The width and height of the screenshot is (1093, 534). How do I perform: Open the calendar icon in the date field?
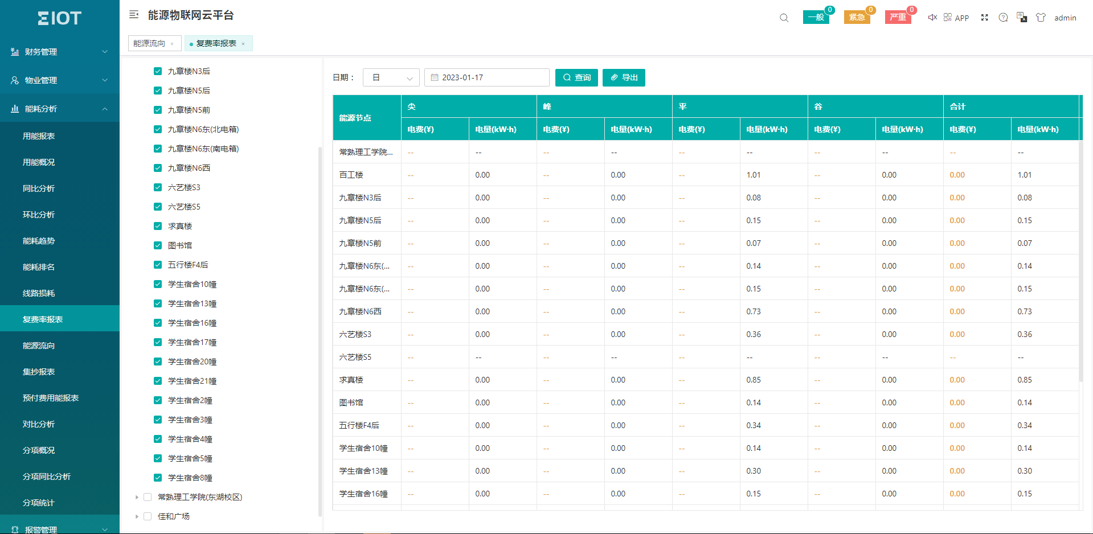click(435, 77)
